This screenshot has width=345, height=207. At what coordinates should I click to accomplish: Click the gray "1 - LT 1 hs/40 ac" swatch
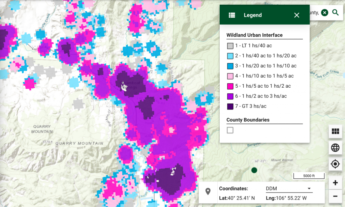[x=230, y=45]
